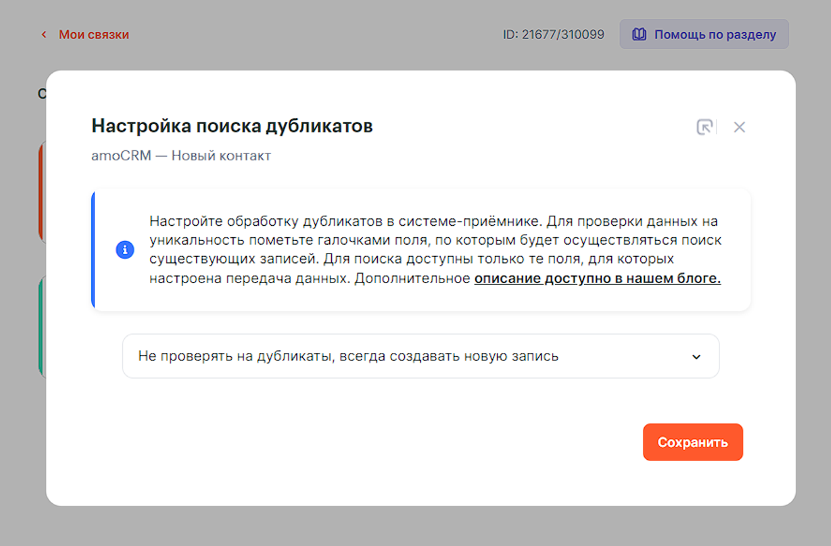The height and width of the screenshot is (546, 831).
Task: Click the red card edge behind the dialog
Action: coord(42,192)
